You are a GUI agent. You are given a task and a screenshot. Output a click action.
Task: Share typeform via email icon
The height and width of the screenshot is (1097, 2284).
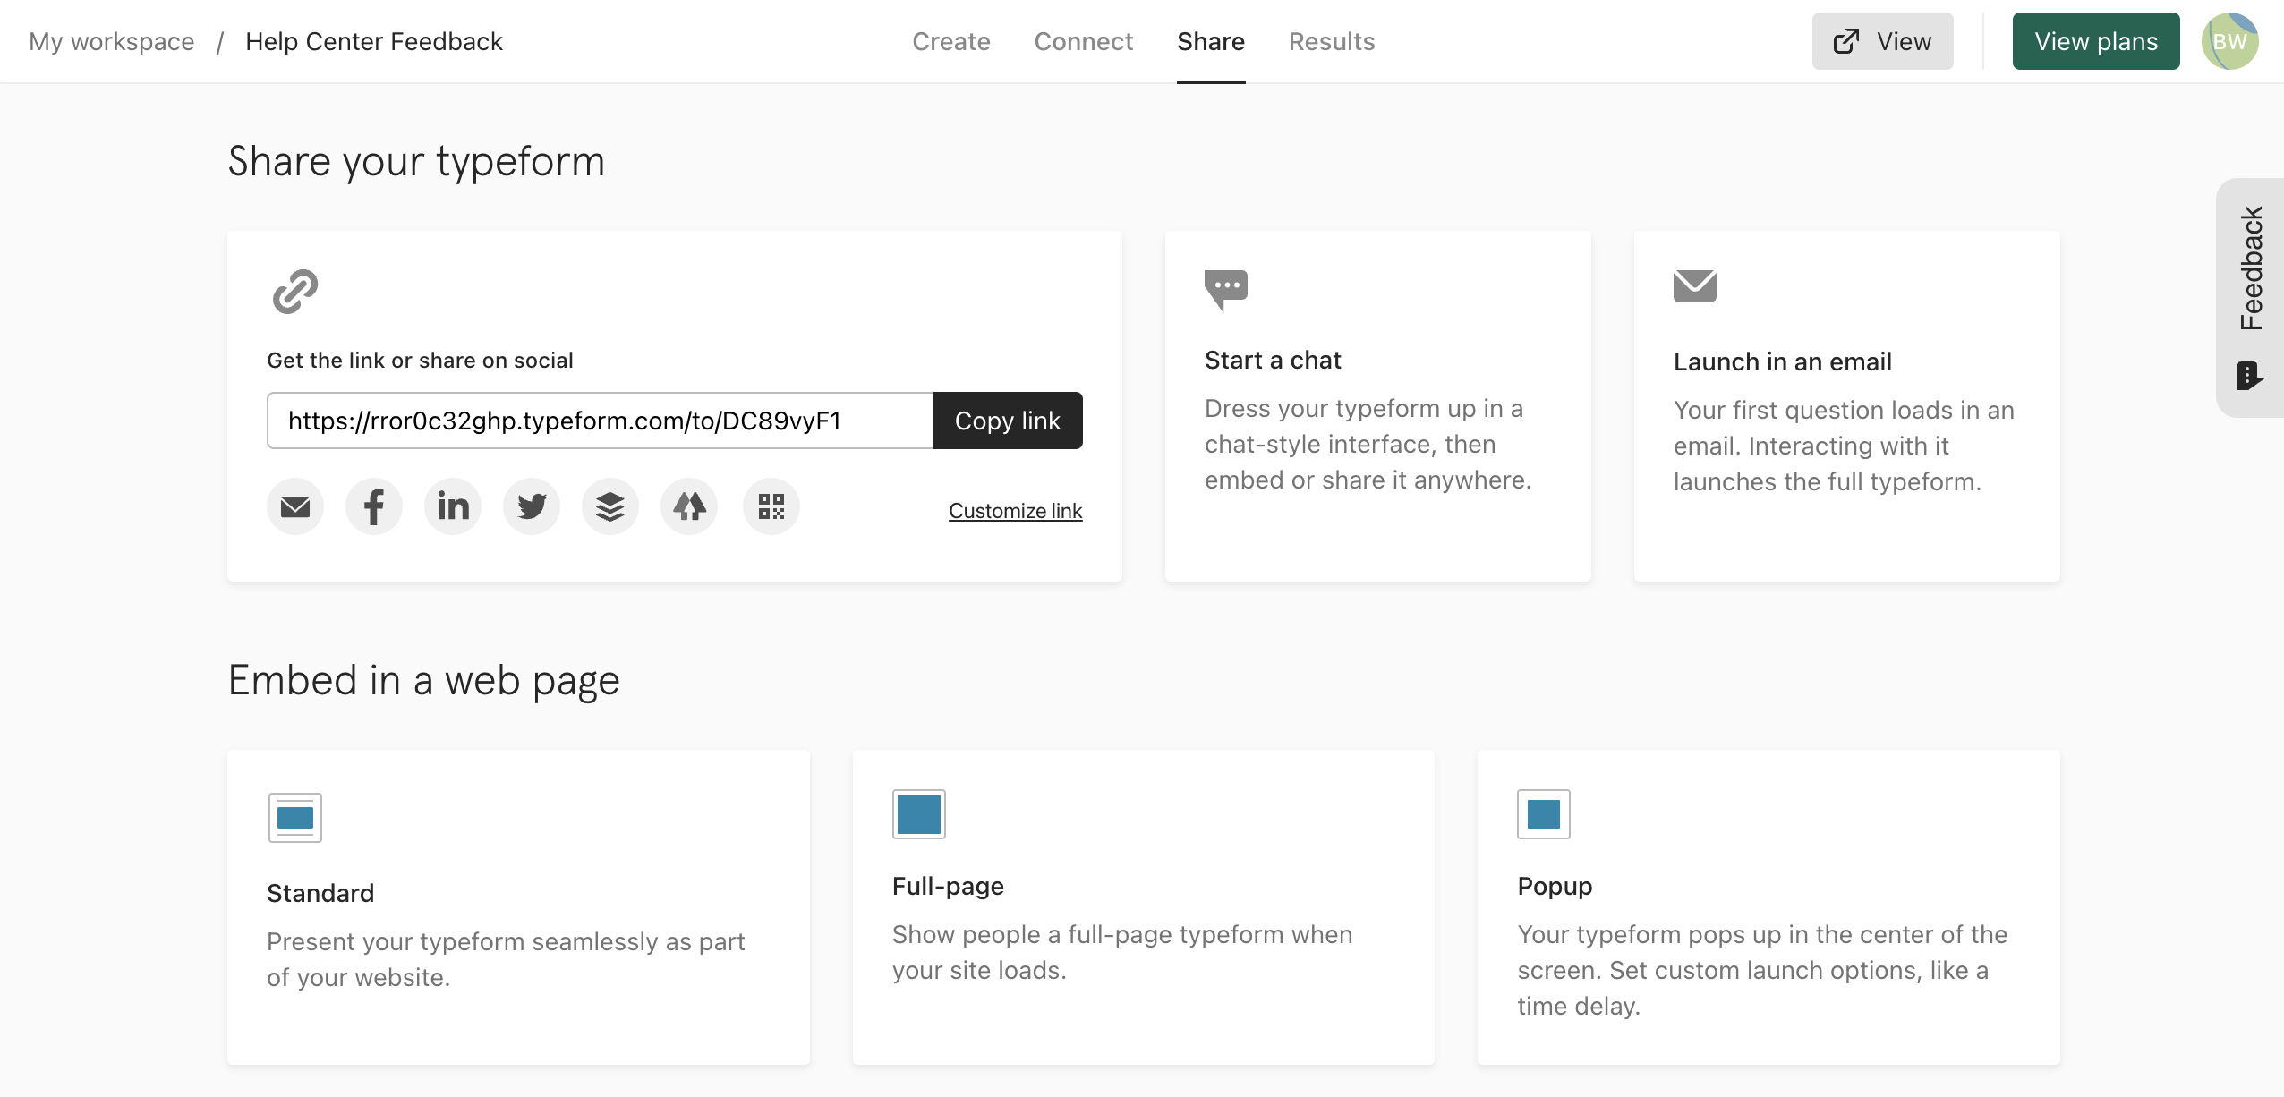[295, 506]
